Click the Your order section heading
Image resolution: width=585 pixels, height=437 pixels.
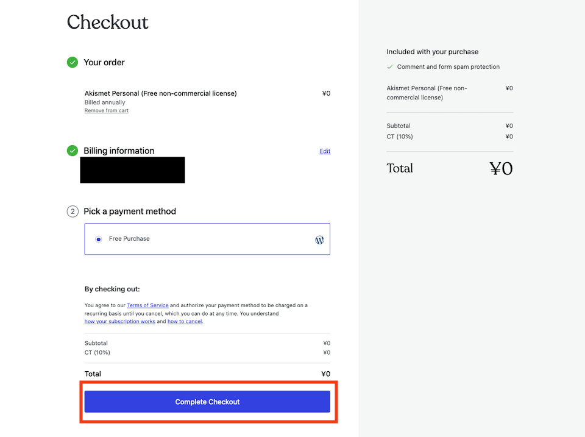point(104,62)
